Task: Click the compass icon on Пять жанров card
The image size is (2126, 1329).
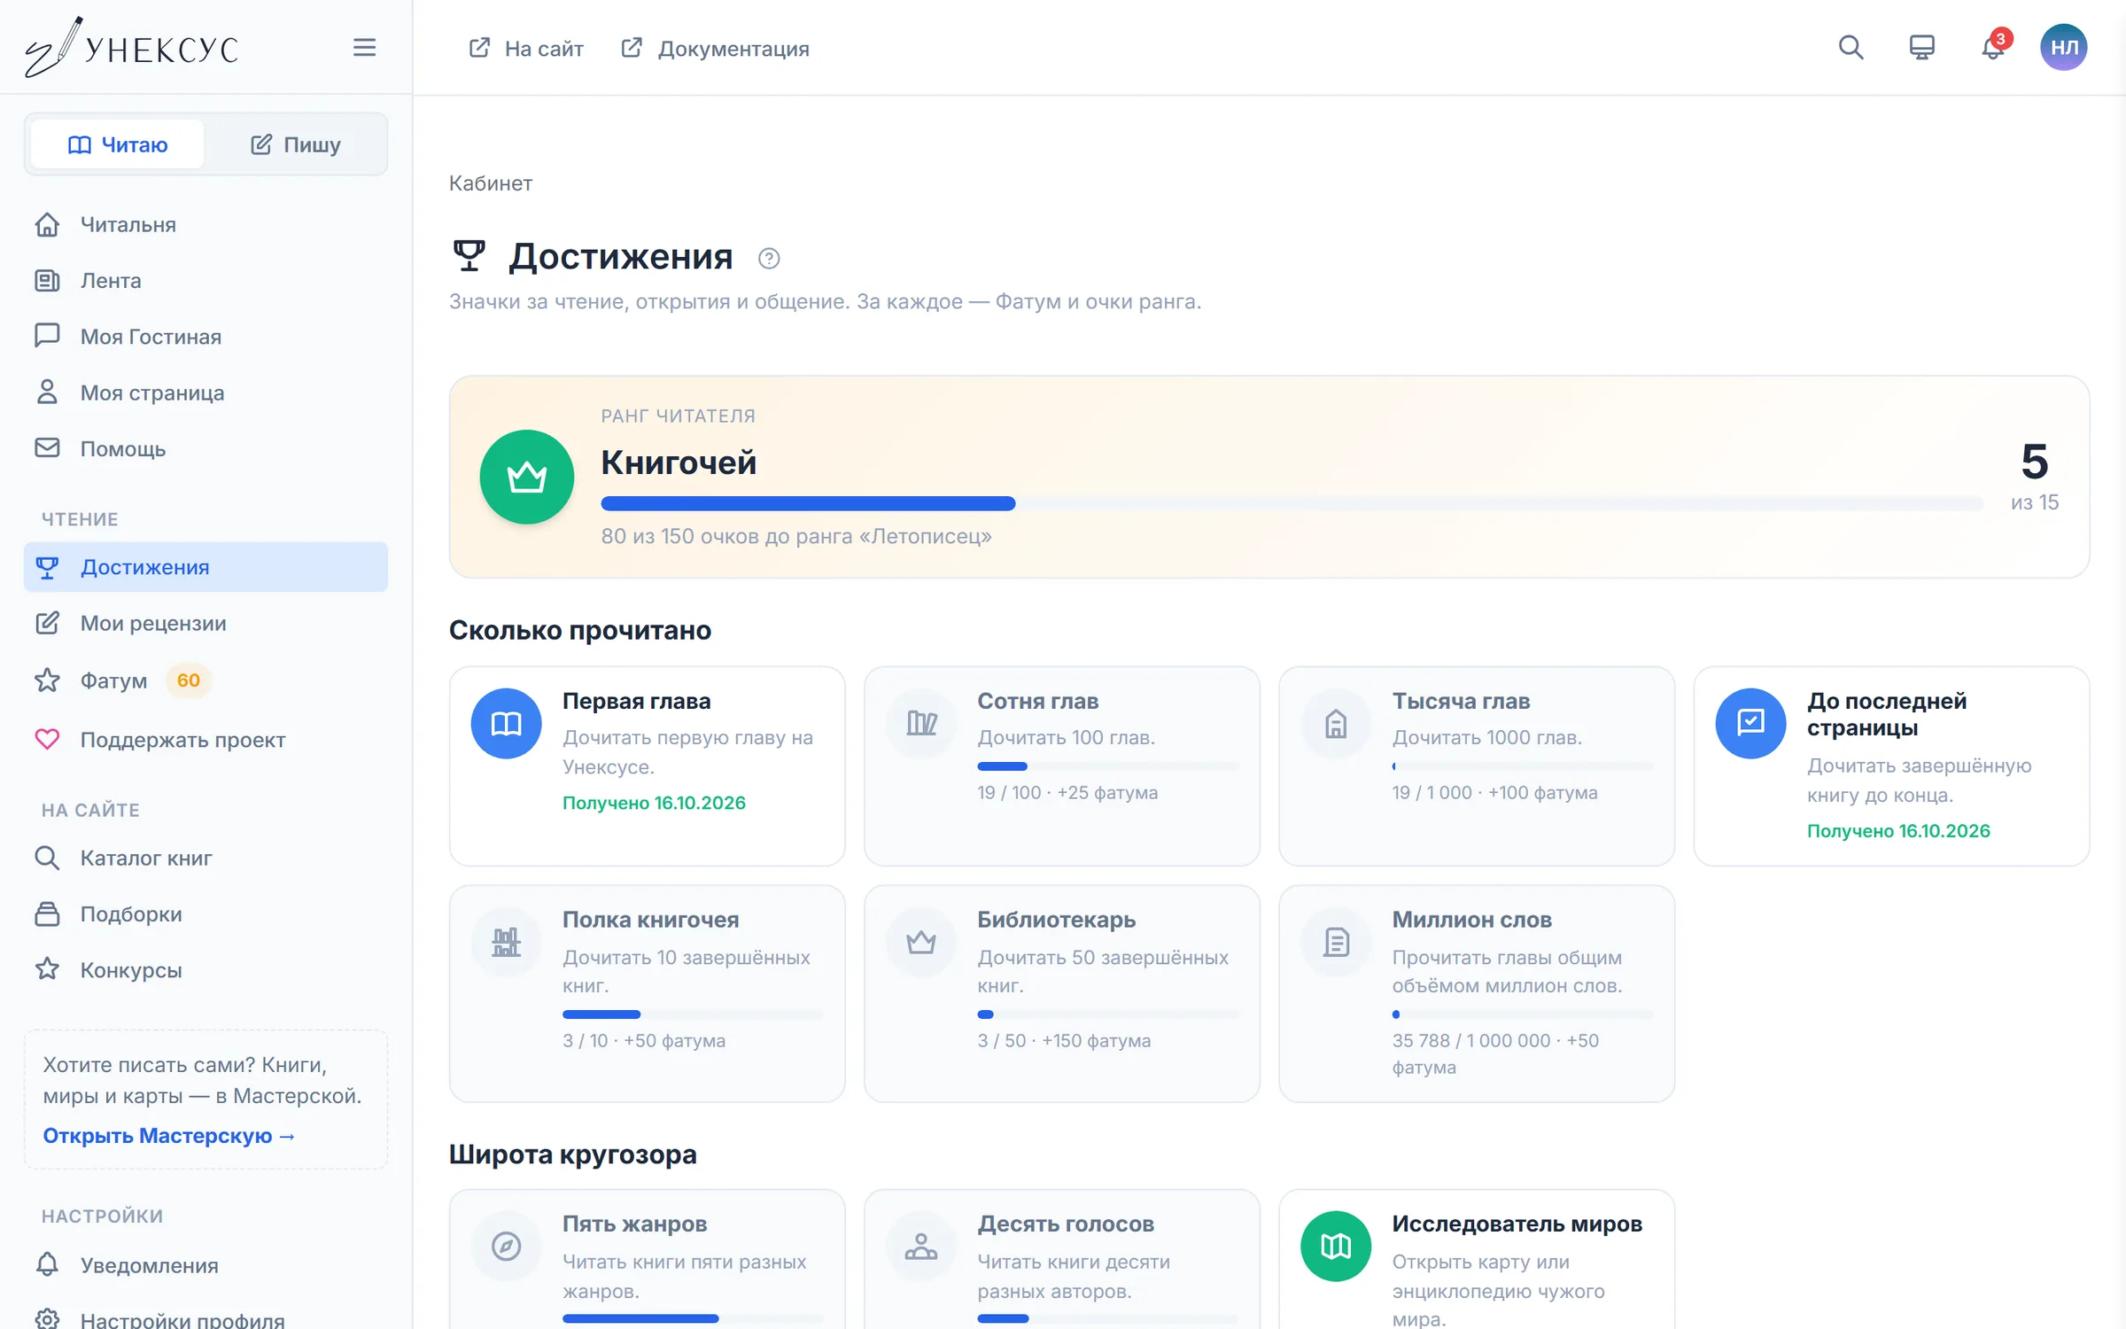Action: (x=506, y=1246)
